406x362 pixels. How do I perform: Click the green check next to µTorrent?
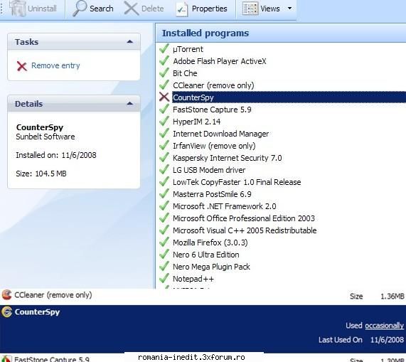click(x=164, y=48)
